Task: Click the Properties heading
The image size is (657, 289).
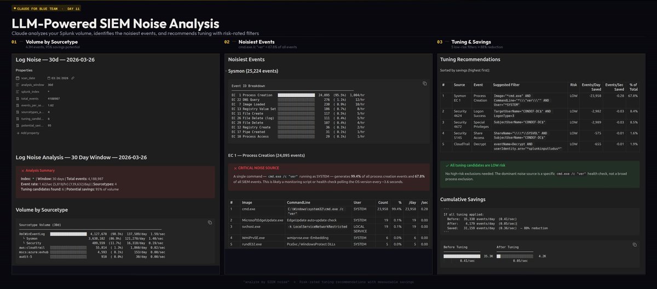Action: click(24, 71)
